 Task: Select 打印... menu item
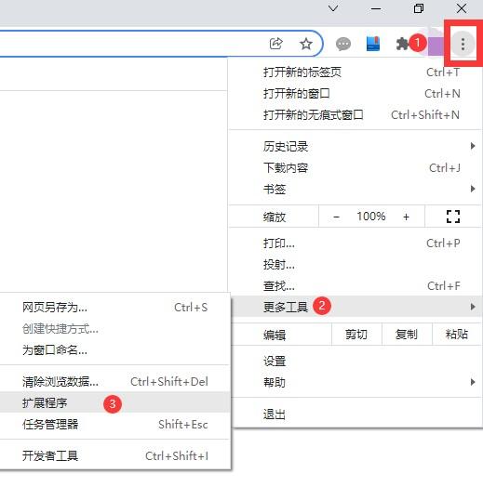point(355,243)
